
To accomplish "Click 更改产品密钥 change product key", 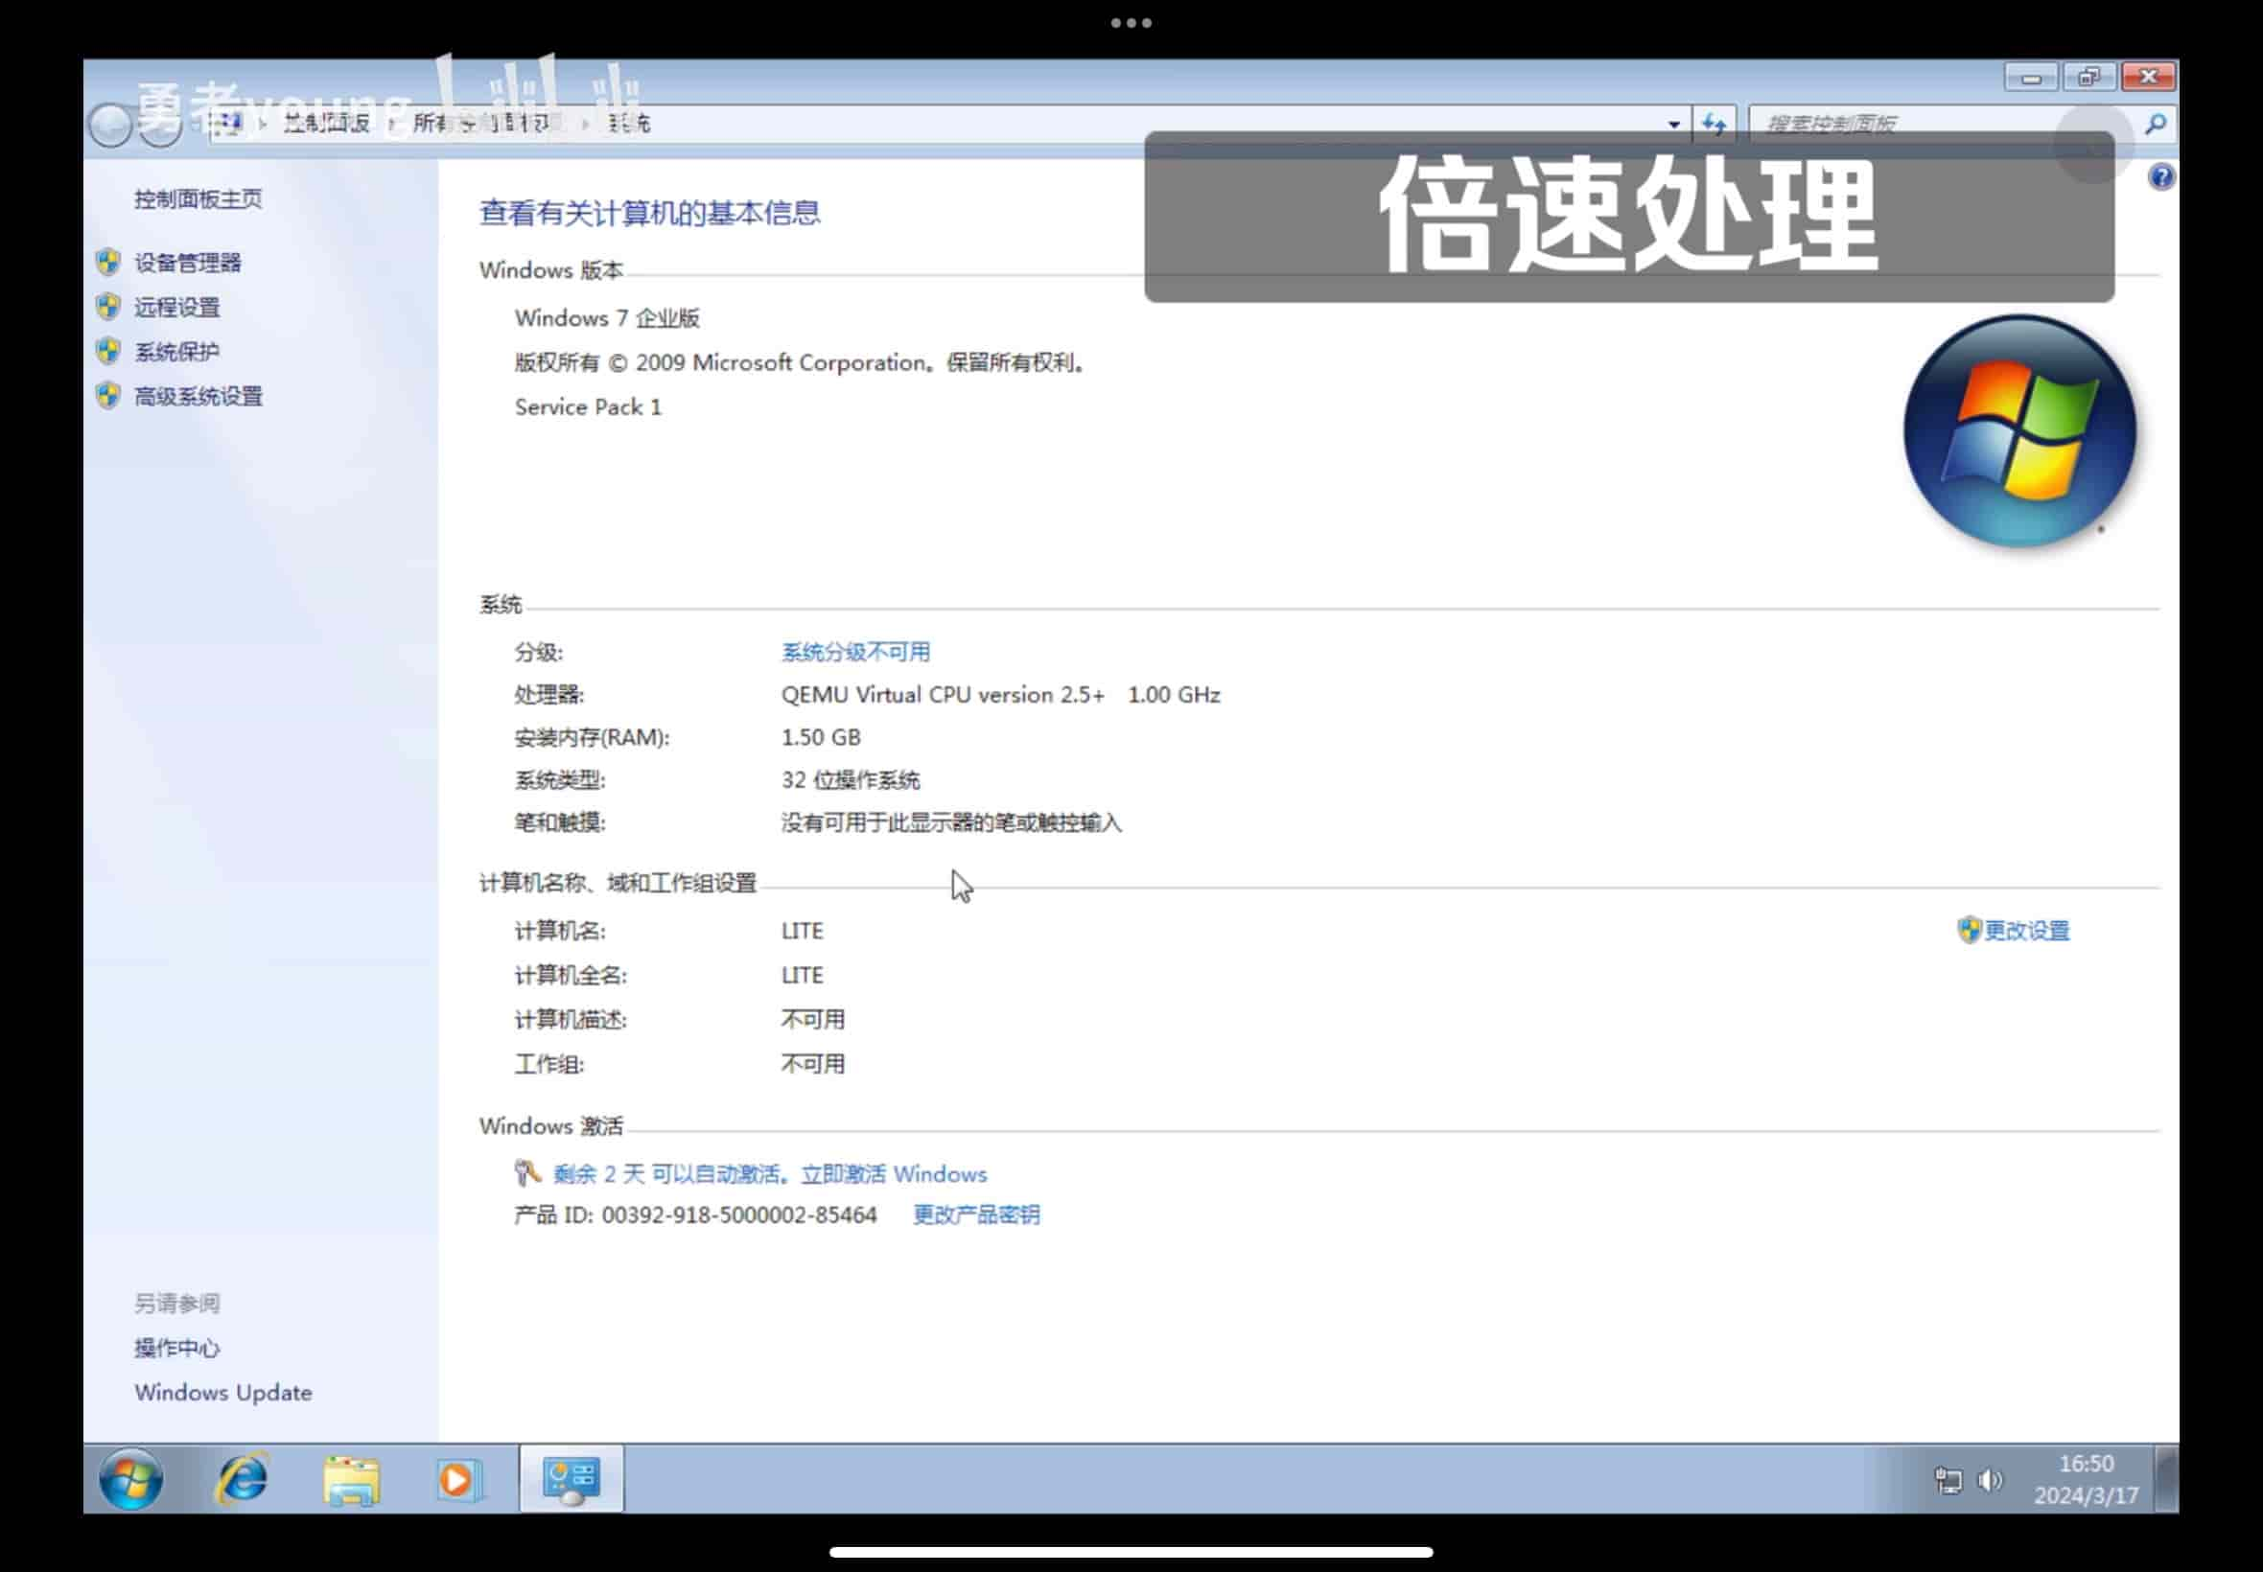I will tap(975, 1214).
